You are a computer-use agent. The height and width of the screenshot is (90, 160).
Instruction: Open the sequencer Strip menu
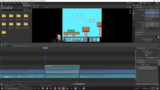(x=28, y=46)
